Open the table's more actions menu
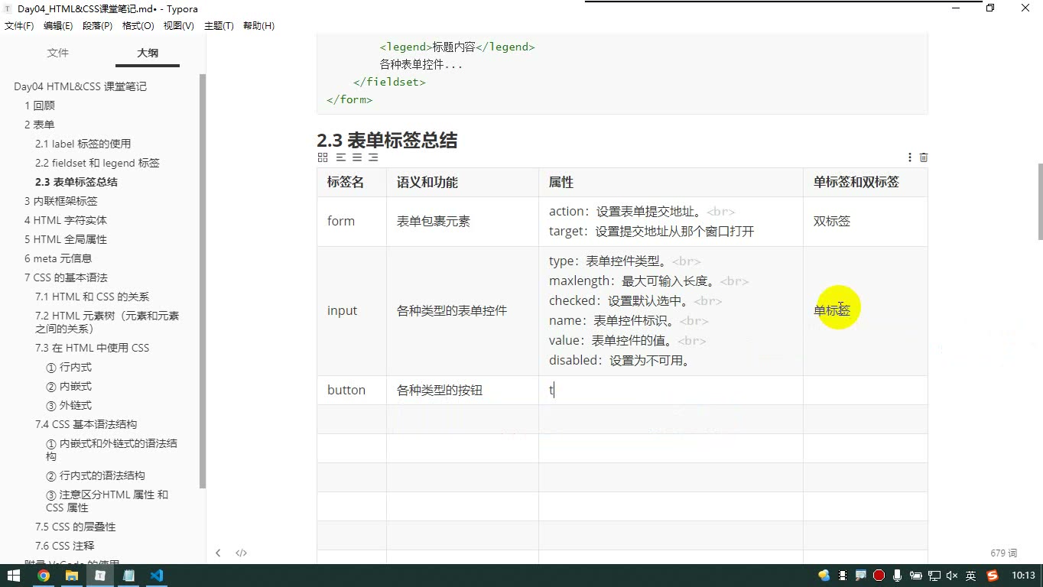Image resolution: width=1043 pixels, height=587 pixels. click(x=909, y=157)
